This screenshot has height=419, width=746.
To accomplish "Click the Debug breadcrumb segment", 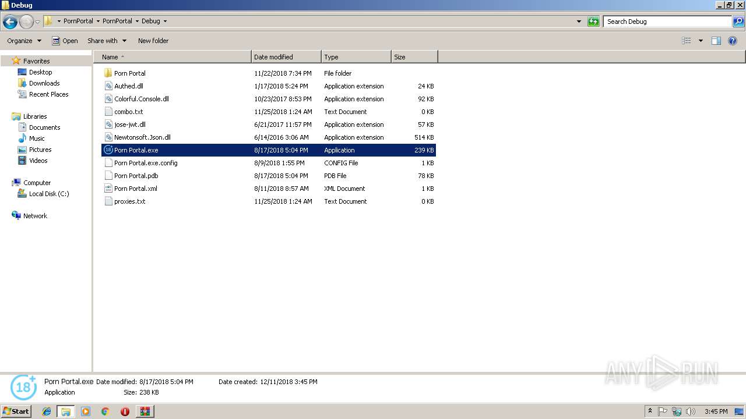I will pos(150,21).
